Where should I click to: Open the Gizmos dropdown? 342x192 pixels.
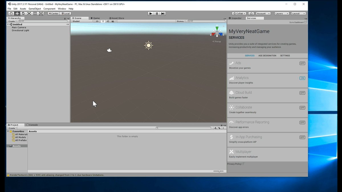pos(181,21)
